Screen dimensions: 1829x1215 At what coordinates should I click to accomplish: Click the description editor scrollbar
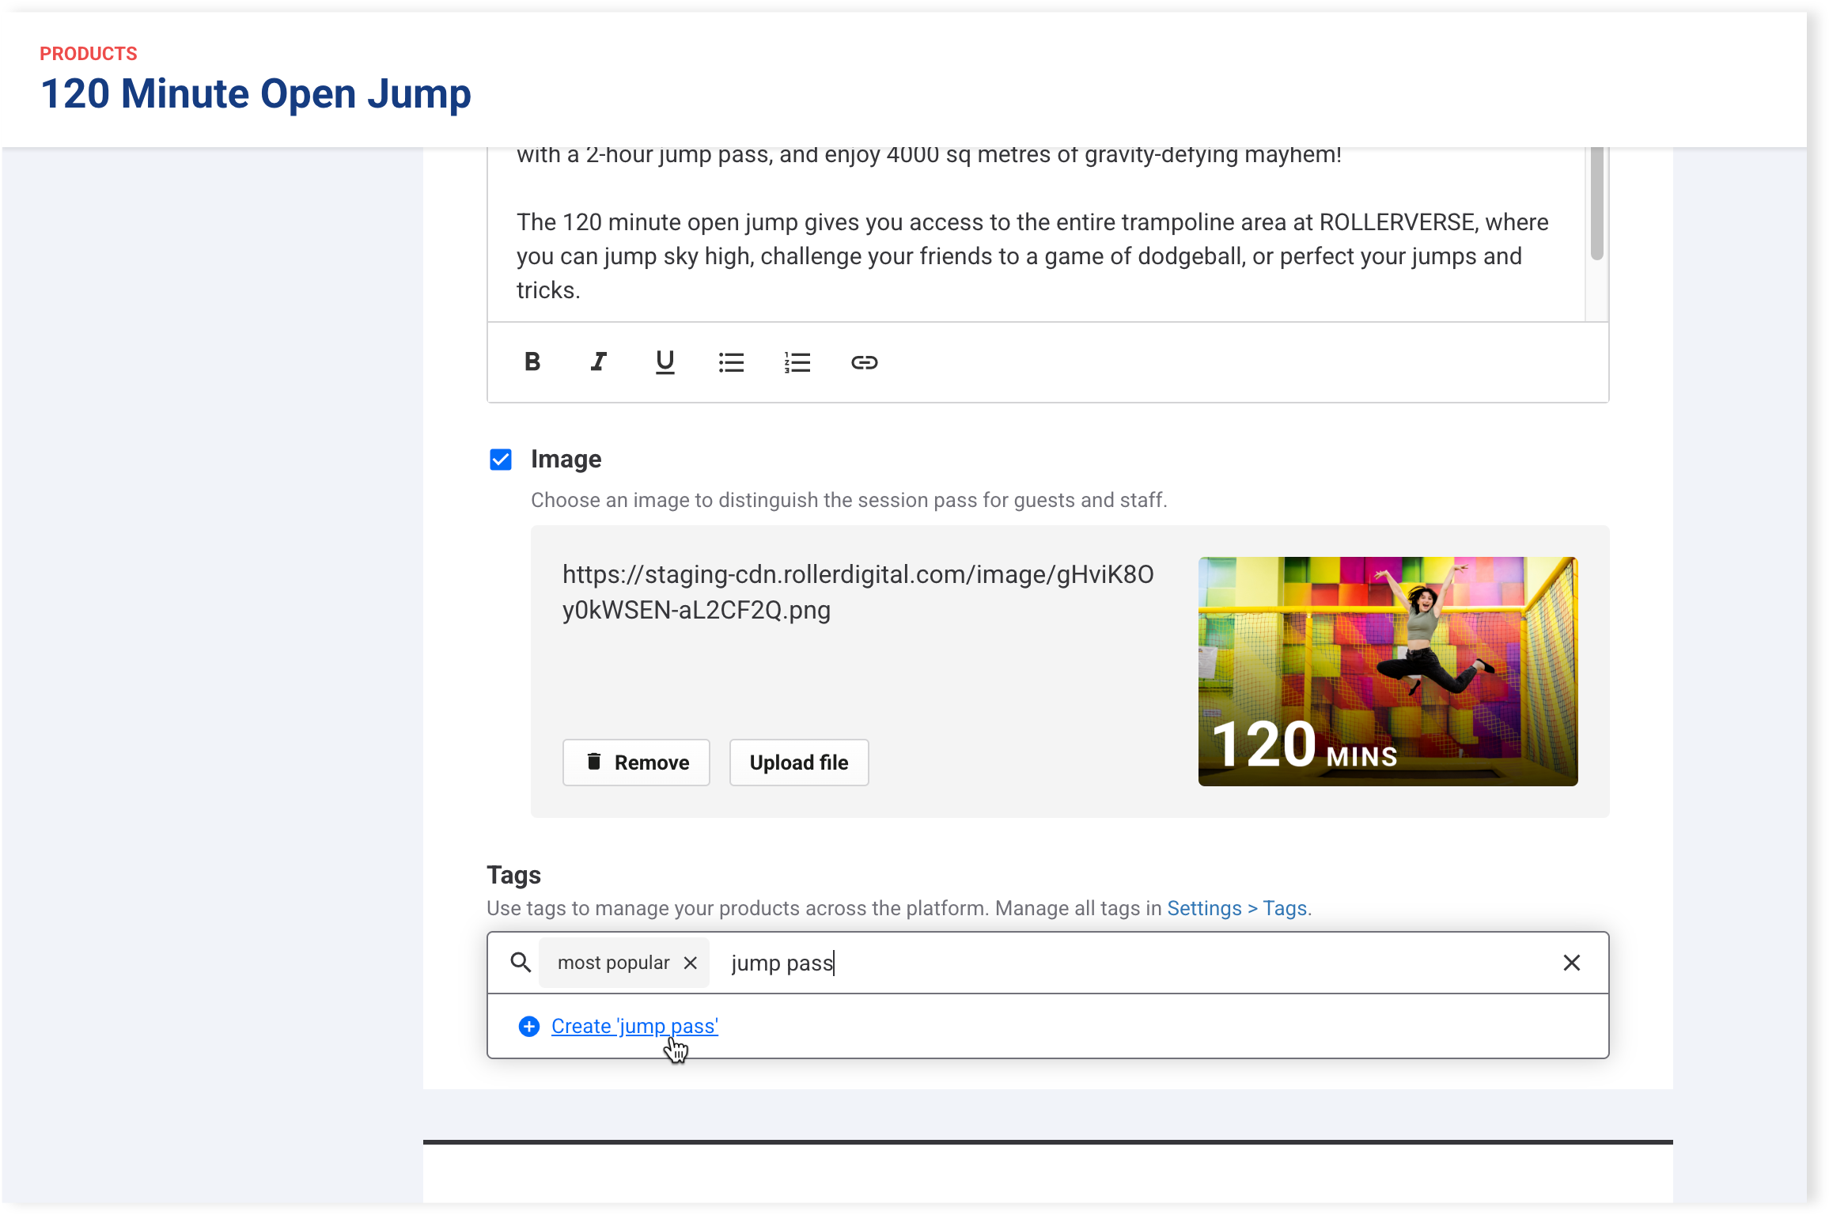tap(1596, 206)
